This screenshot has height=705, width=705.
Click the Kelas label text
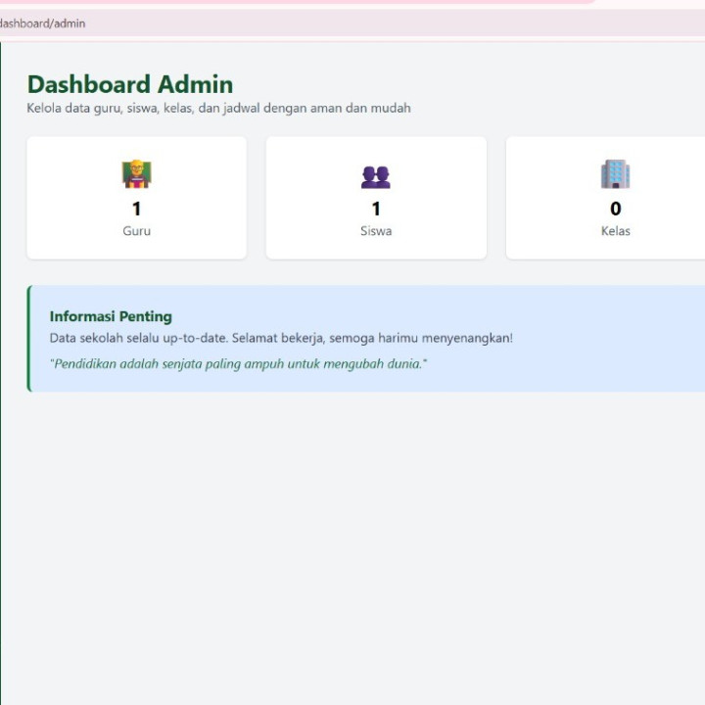point(615,231)
